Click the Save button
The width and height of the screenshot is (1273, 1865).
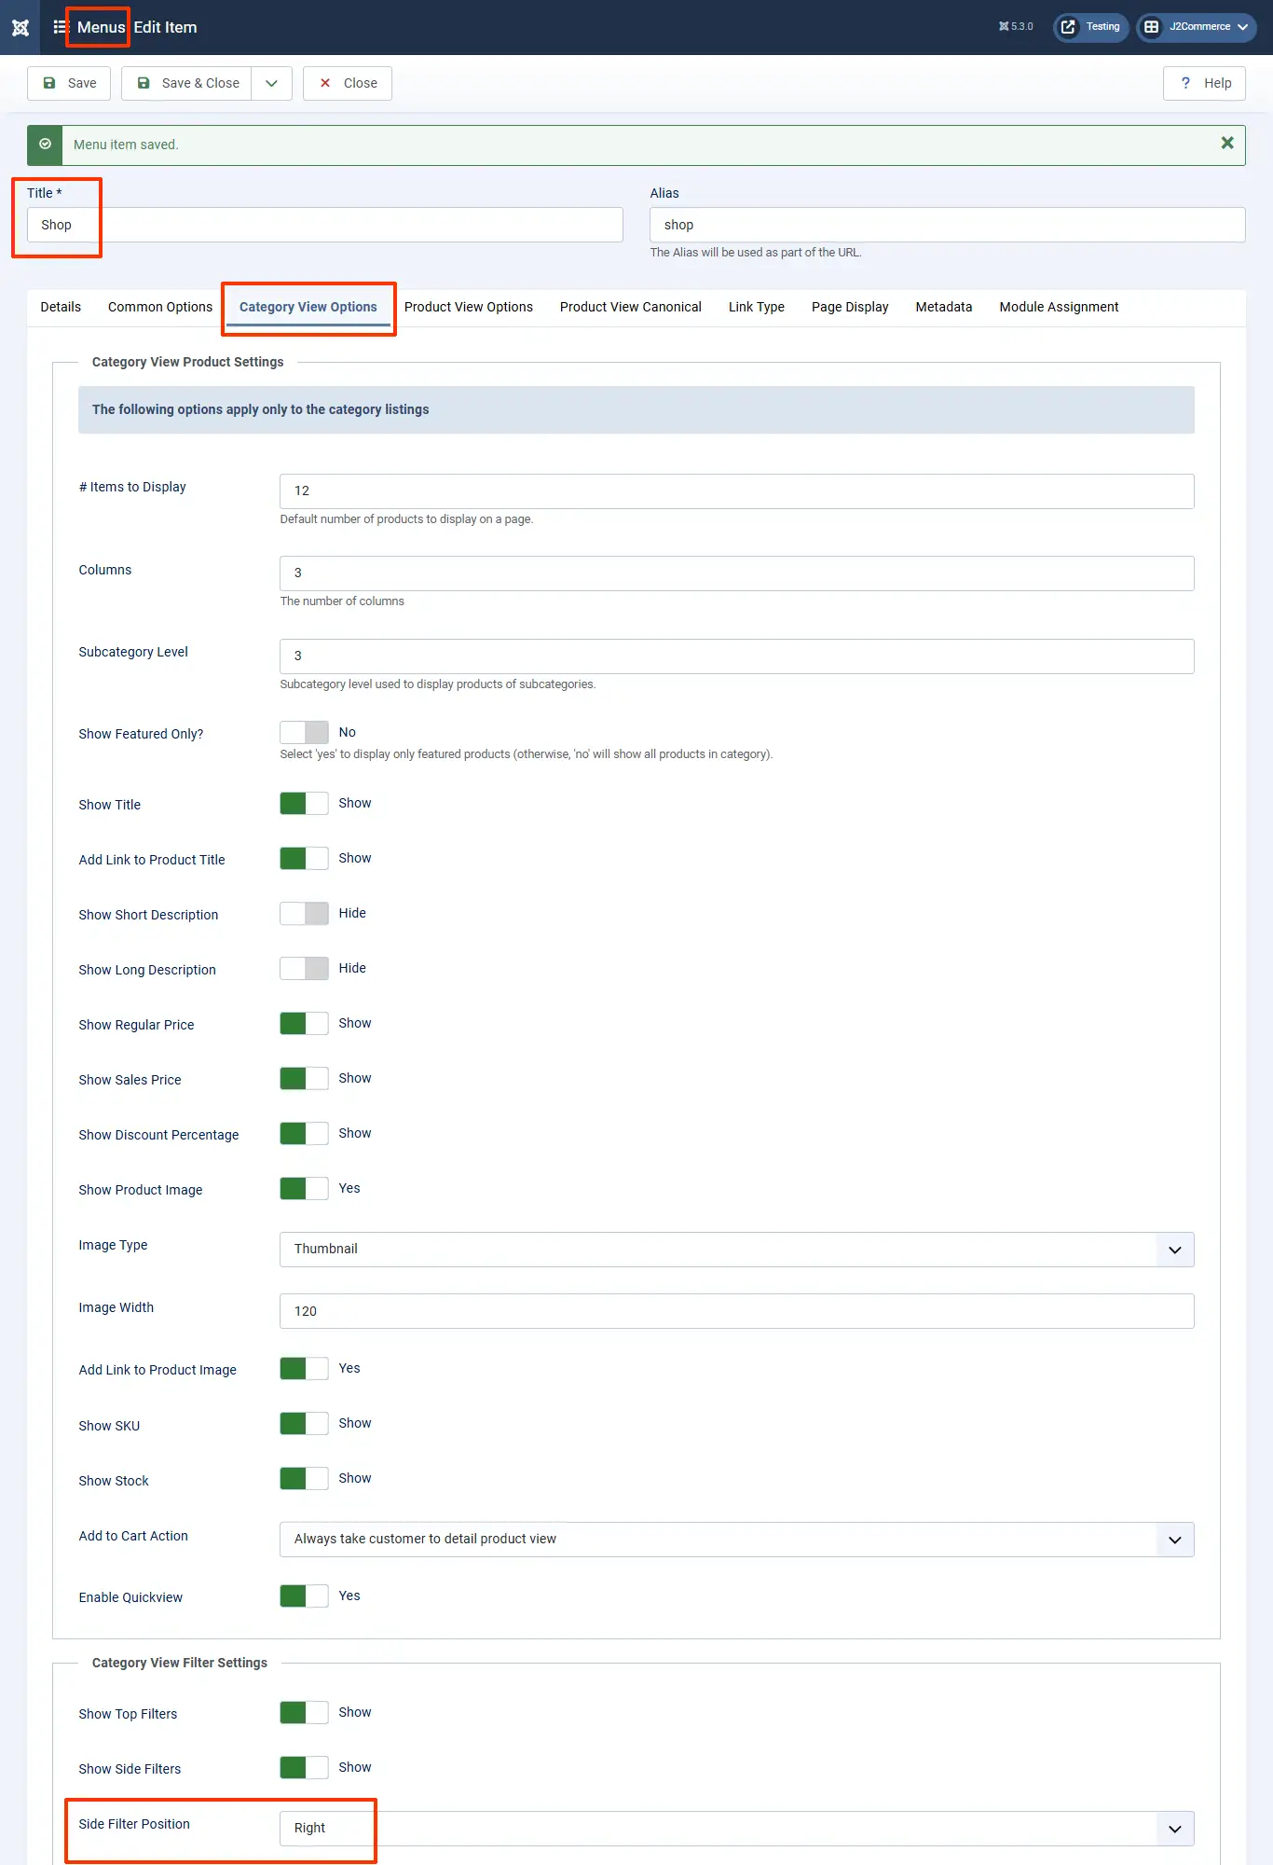pos(69,83)
